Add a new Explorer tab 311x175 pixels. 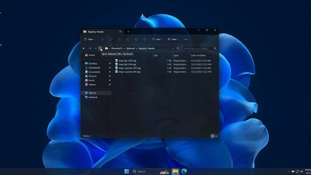(x=128, y=32)
